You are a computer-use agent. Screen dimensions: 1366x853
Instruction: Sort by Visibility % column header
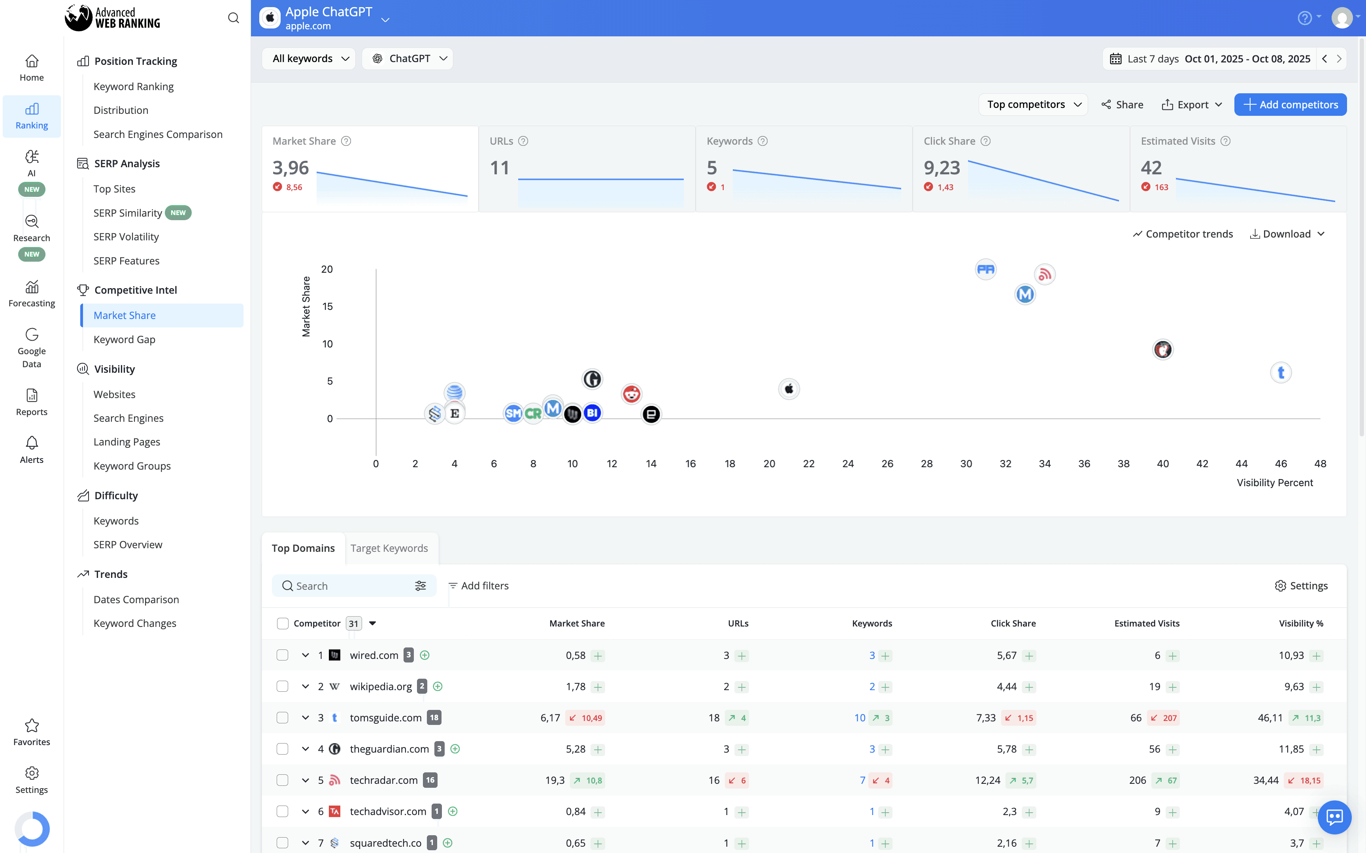click(1300, 623)
